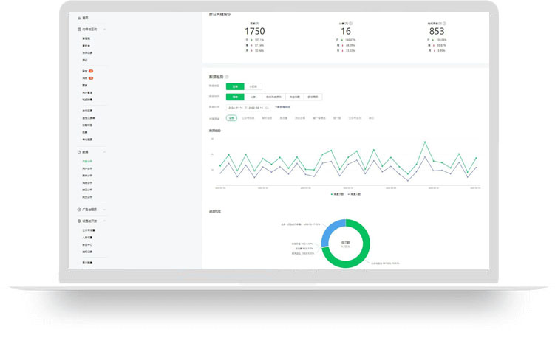Expand the 广告与服务 sidebar section chevron
The width and height of the screenshot is (555, 341).
[x=105, y=210]
